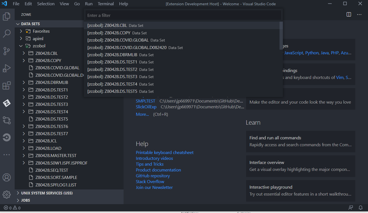
Task: Pick Z80428.COVID.GLOBAL.D082420 from filter list
Action: 183,48
